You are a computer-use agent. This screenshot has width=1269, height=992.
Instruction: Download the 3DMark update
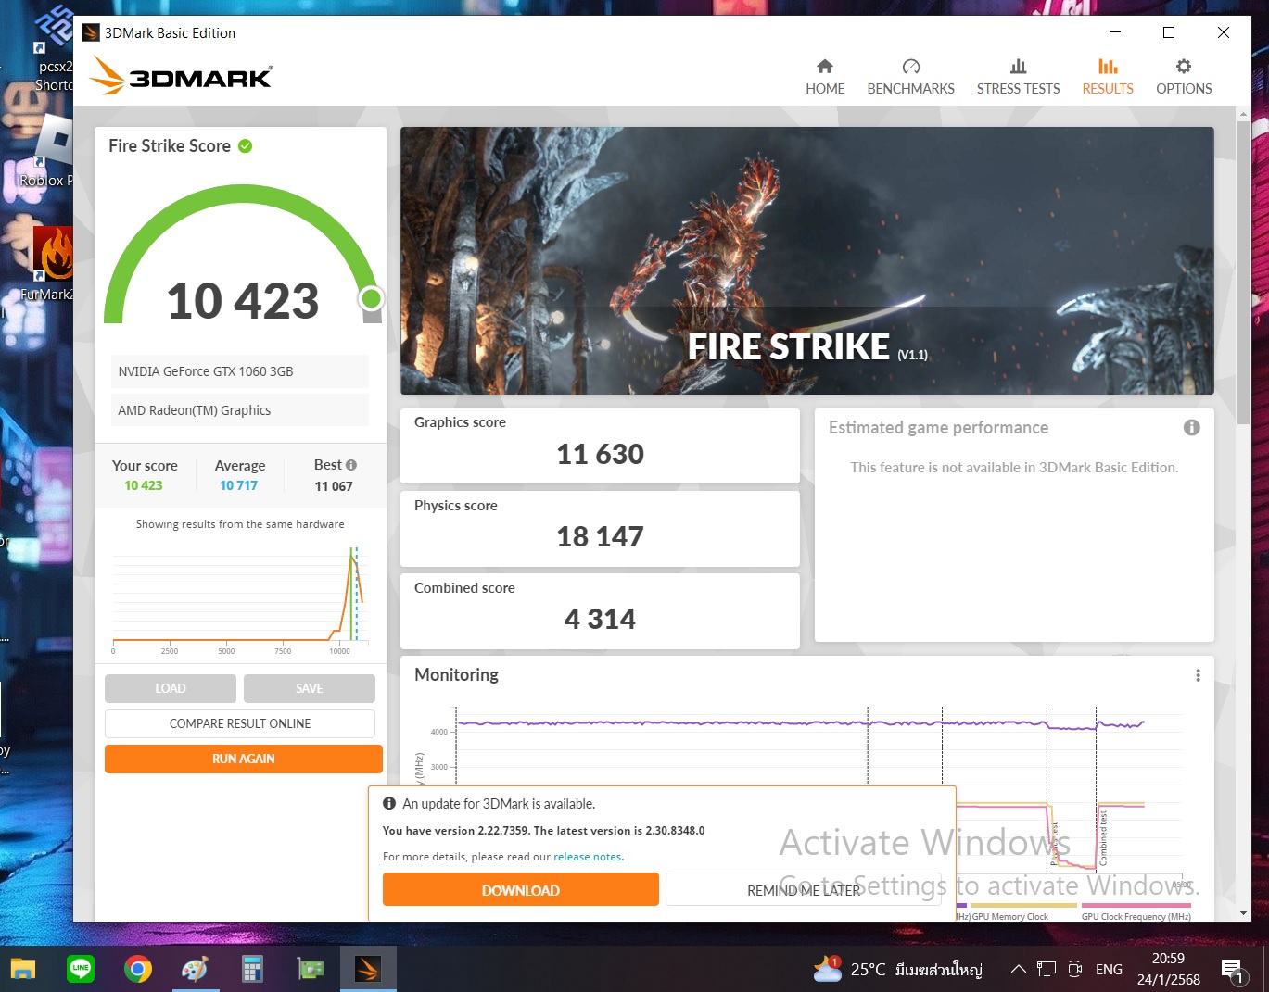(521, 889)
